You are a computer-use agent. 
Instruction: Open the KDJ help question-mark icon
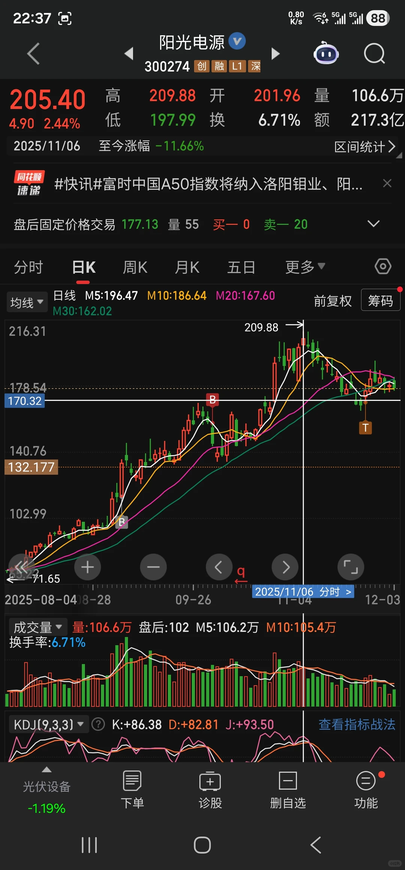click(x=98, y=724)
